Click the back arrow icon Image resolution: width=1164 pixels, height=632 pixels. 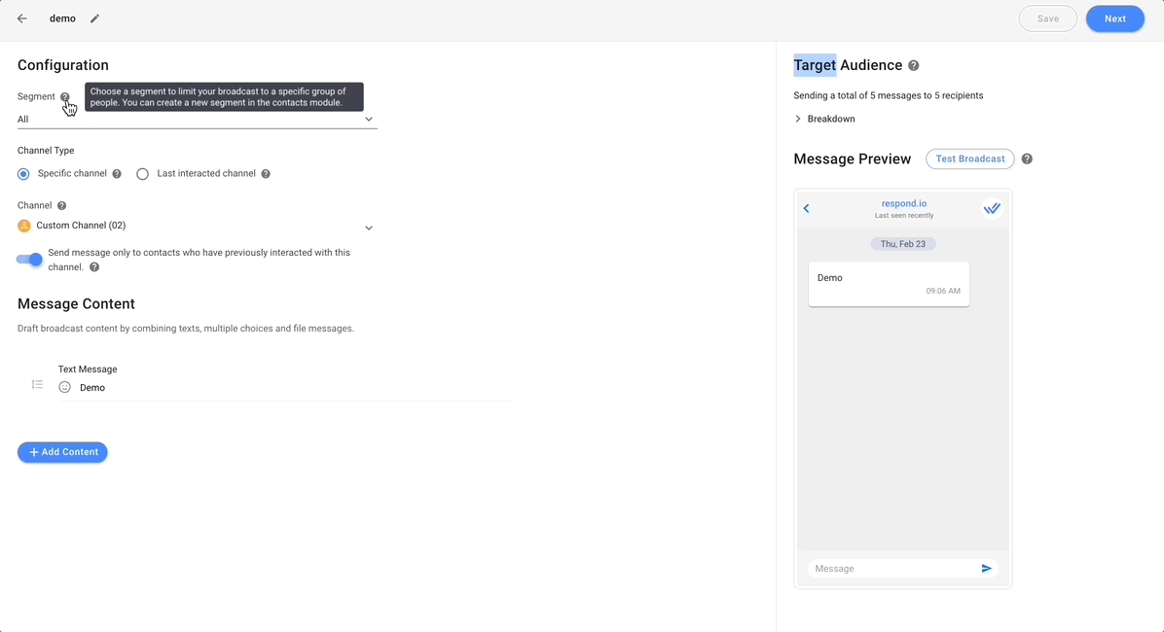(x=22, y=18)
